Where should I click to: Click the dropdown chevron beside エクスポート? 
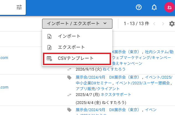[x=105, y=23]
